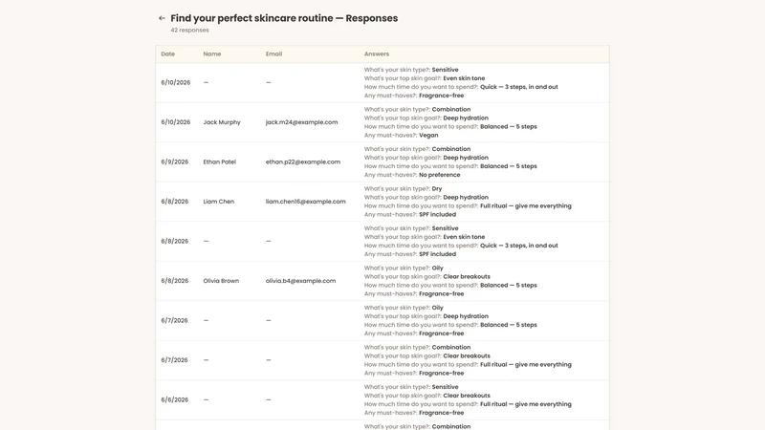765x430 pixels.
Task: Click email ethan.p22@example.com
Action: click(303, 161)
